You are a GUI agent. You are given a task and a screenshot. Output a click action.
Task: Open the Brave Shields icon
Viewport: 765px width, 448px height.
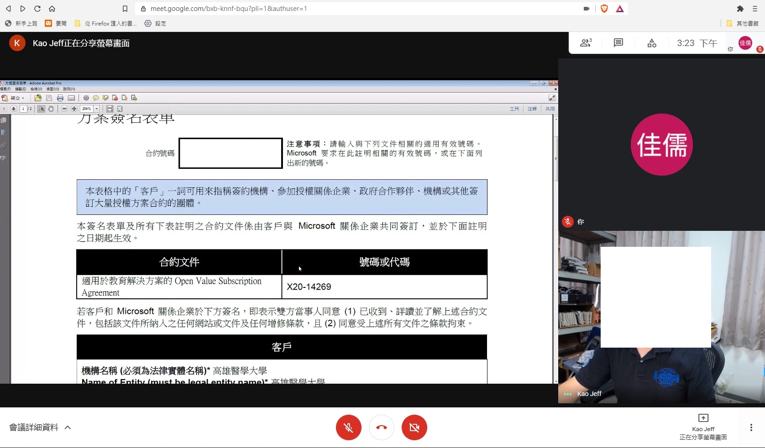point(604,9)
